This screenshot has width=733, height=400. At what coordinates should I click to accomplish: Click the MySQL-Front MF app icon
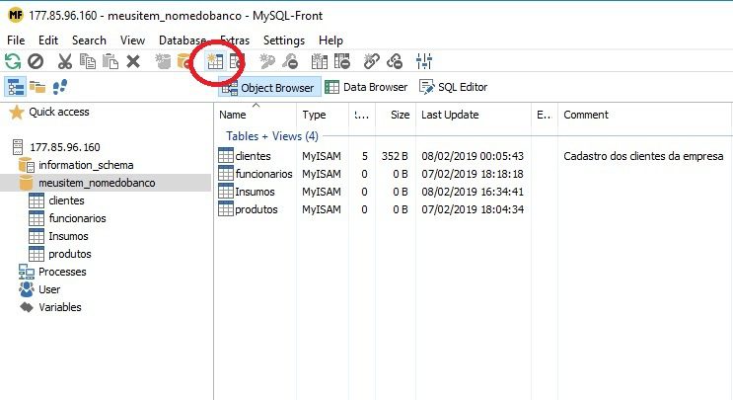tap(16, 15)
